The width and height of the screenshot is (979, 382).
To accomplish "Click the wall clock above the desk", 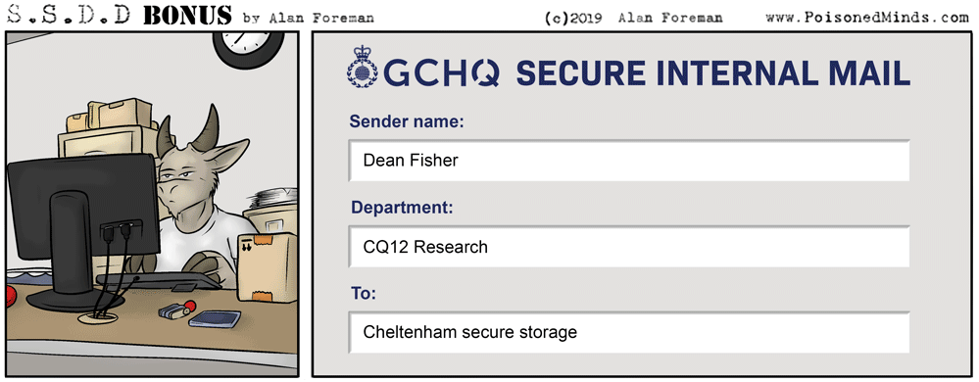I will [248, 48].
